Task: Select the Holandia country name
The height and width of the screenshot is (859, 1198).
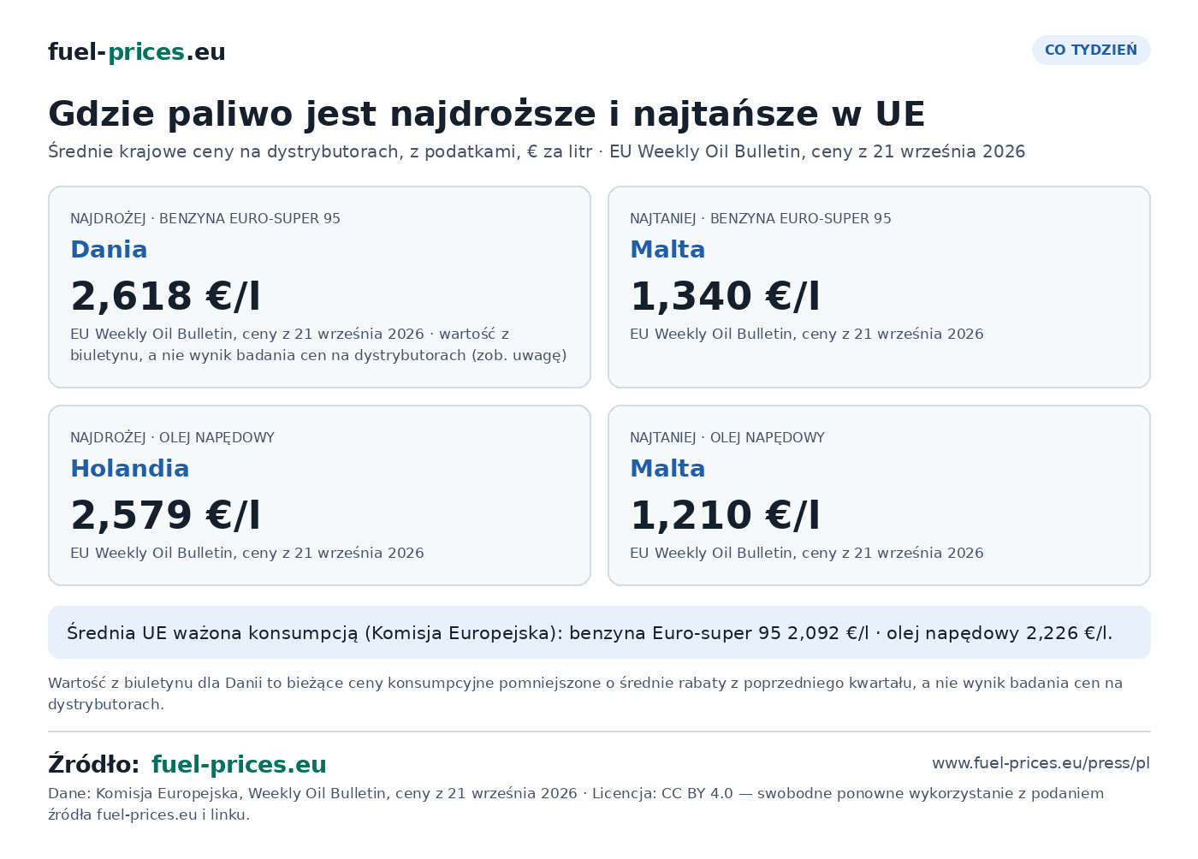Action: click(x=130, y=468)
